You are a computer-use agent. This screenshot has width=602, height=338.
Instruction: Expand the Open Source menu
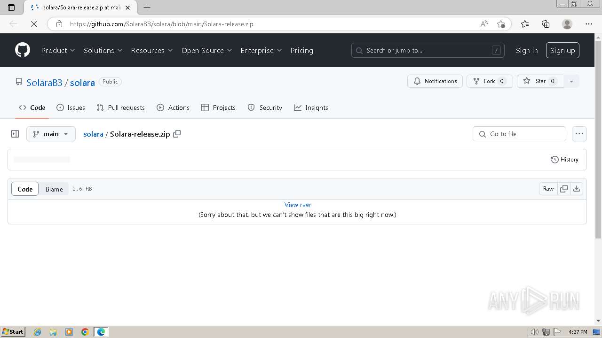coord(207,50)
